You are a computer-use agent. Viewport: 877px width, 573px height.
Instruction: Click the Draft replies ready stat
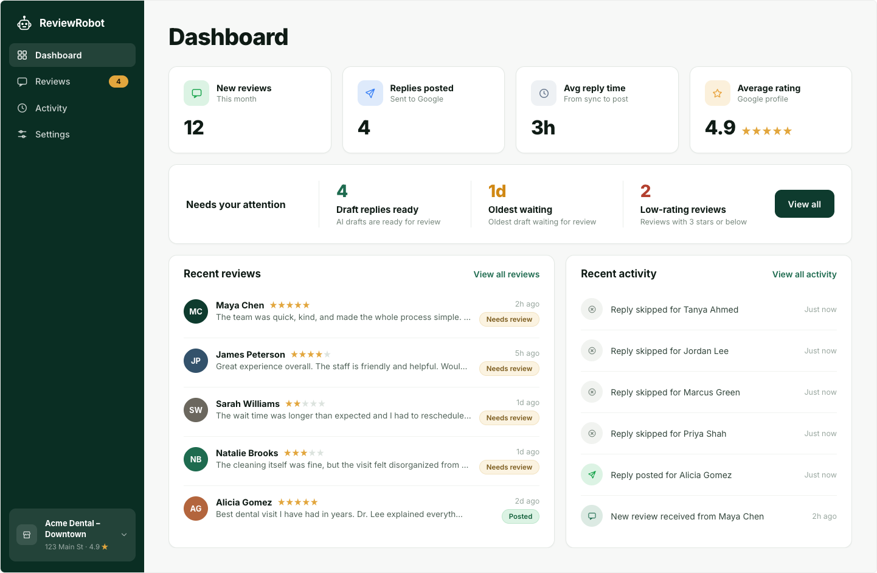click(388, 204)
